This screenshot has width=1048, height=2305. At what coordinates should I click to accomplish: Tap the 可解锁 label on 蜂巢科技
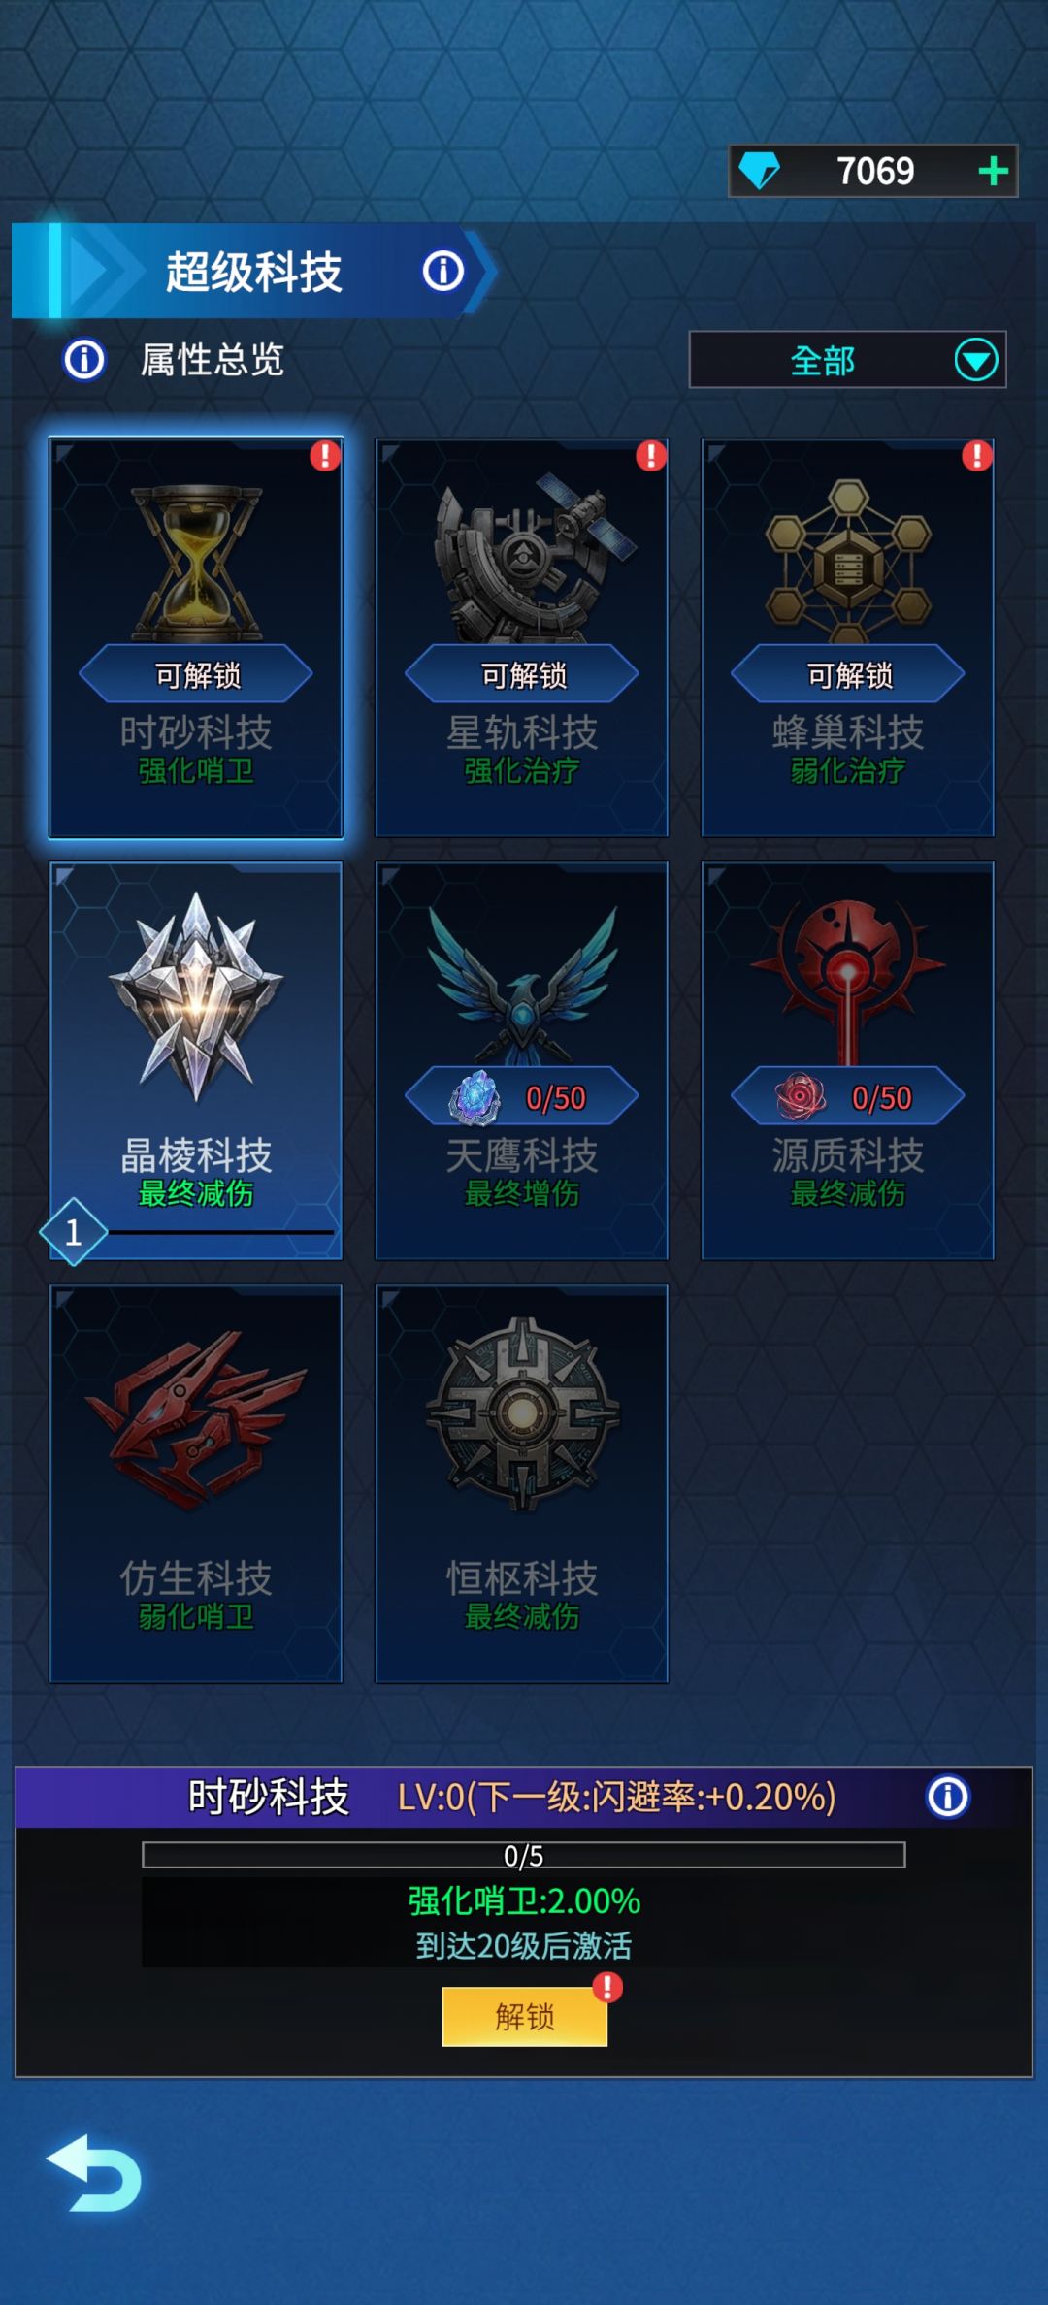pos(848,674)
